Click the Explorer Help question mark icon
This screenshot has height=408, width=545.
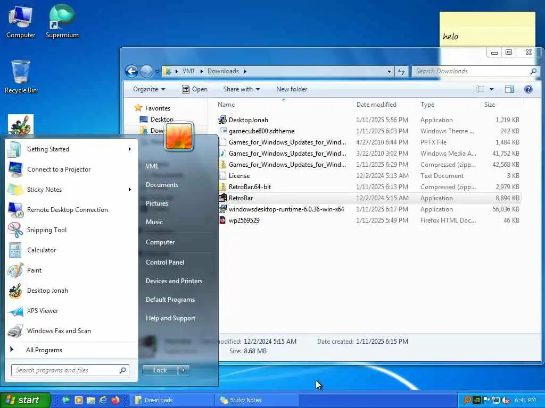[529, 89]
